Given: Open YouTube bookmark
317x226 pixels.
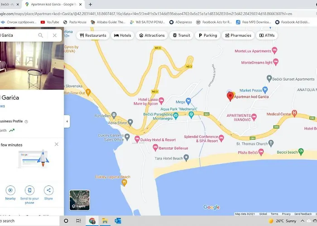Looking at the screenshot, I should pyautogui.click(x=50, y=22).
